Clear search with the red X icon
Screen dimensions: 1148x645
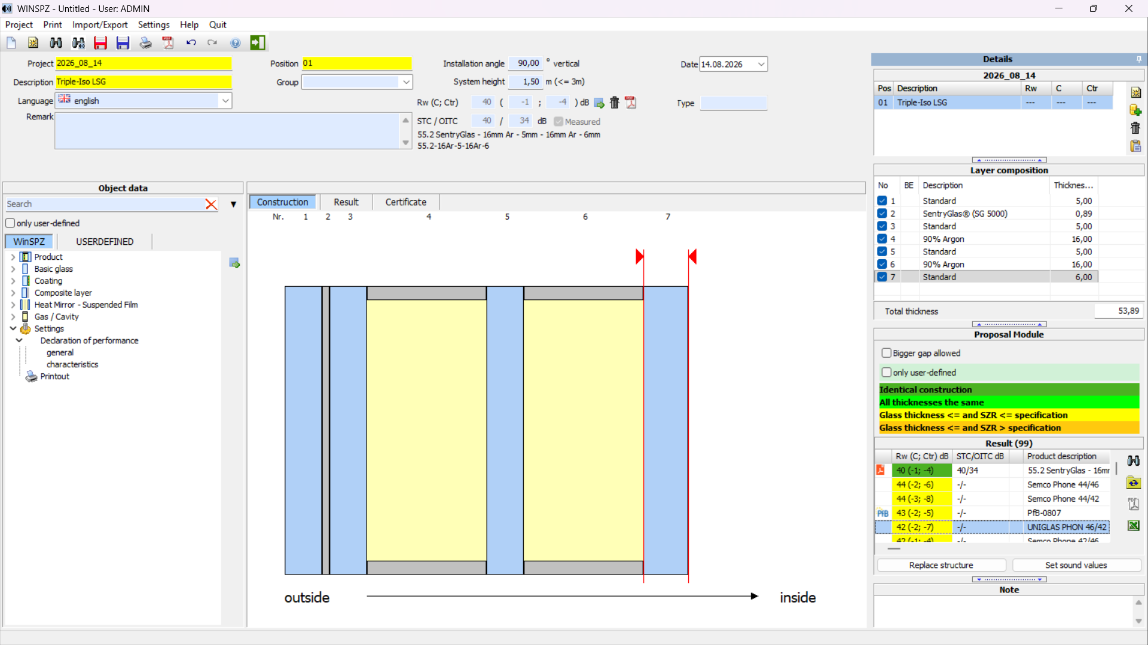tap(211, 204)
